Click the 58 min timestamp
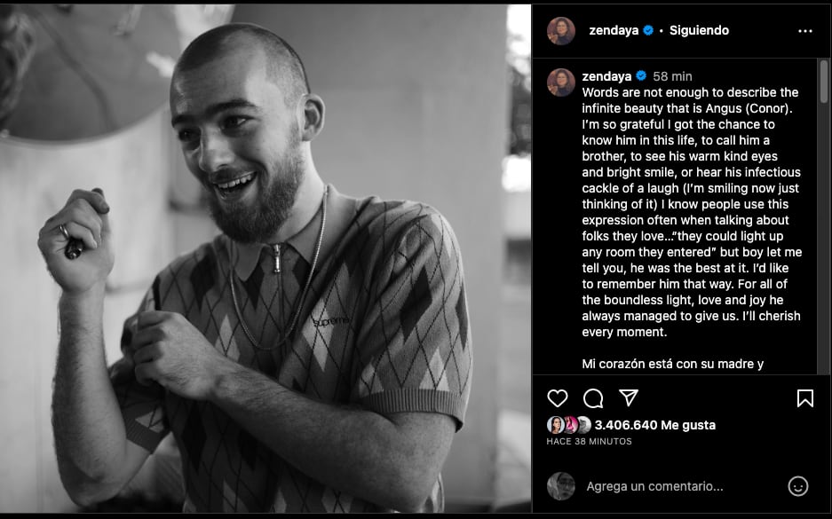This screenshot has width=832, height=519. [x=672, y=76]
